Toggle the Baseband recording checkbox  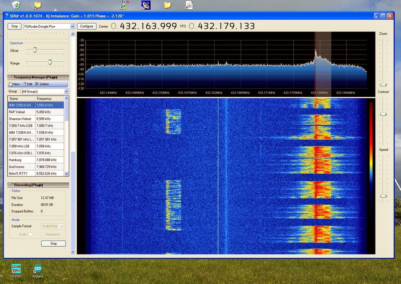coord(43,235)
